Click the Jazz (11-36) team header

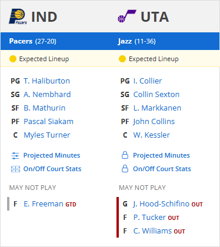(x=137, y=41)
